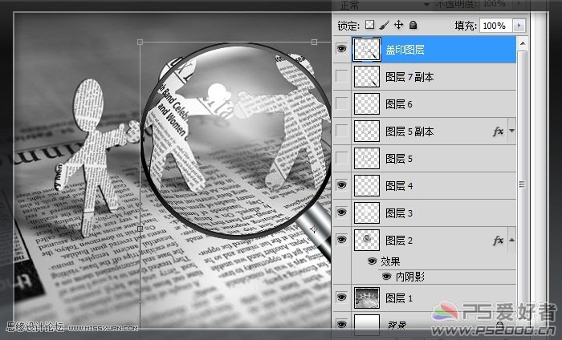Screen dimensions: 562x340
Task: Select 图层 1 layer thumbnail
Action: coord(367,297)
